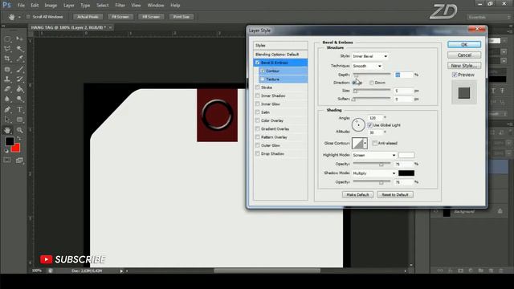Image resolution: width=514 pixels, height=289 pixels.
Task: Enable the Drop Shadow checkbox
Action: [x=257, y=153]
